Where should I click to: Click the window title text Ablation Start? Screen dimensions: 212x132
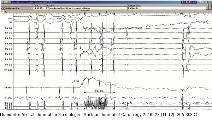(41, 2)
